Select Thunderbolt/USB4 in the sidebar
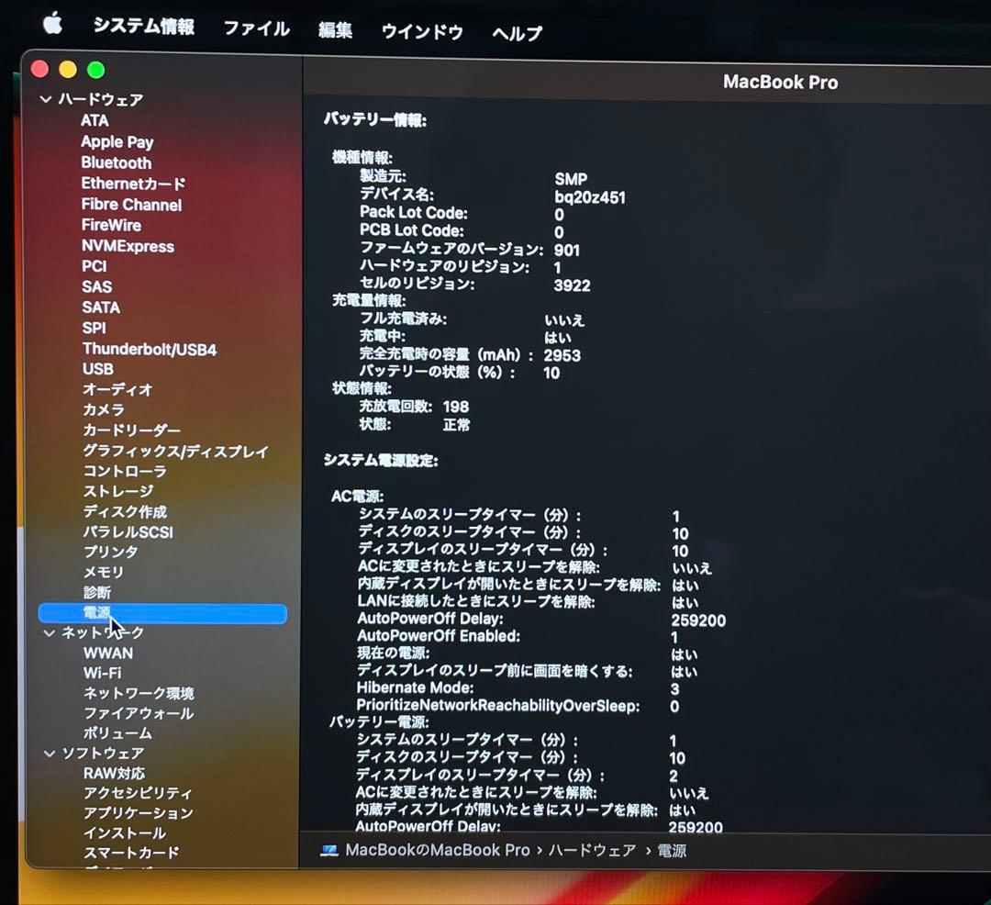The image size is (991, 905). (150, 350)
